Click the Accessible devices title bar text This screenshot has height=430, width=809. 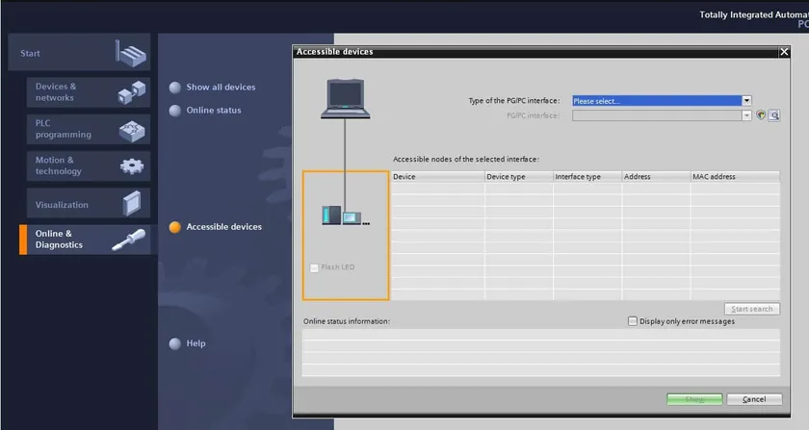tap(334, 52)
